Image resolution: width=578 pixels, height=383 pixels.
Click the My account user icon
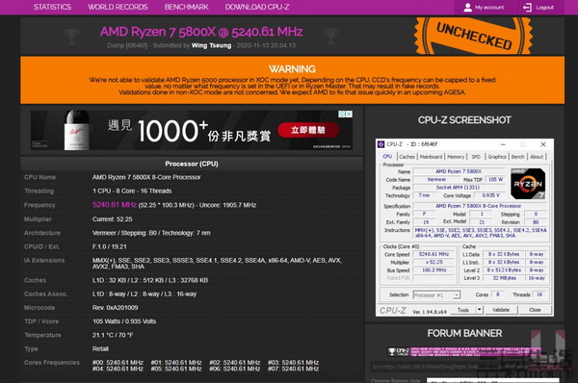pos(467,7)
